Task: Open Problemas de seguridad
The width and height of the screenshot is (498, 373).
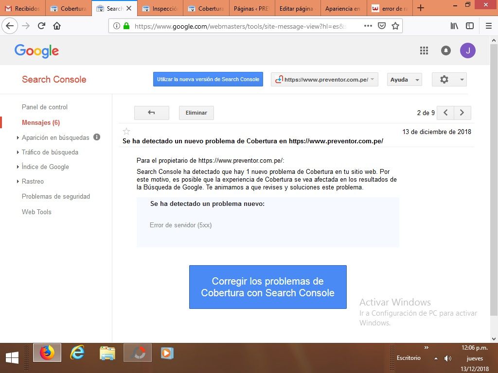Action: (56, 196)
